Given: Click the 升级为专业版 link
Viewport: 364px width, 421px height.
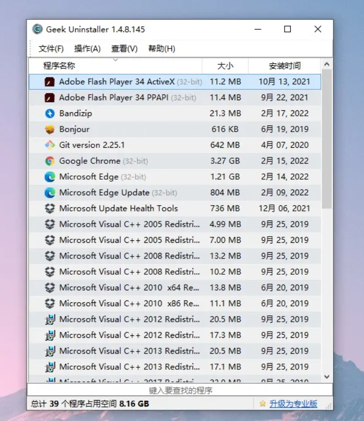Looking at the screenshot, I should 293,404.
